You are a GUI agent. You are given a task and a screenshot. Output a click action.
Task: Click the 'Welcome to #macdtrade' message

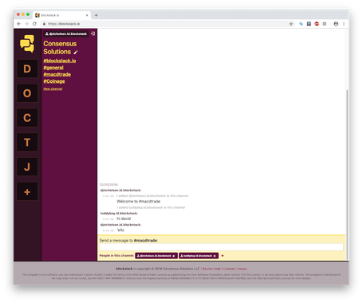pos(139,202)
